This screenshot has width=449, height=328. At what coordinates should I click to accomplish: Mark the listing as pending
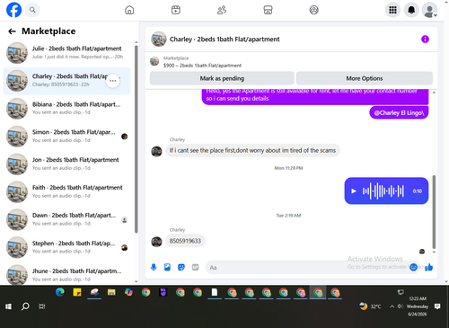[x=222, y=78]
